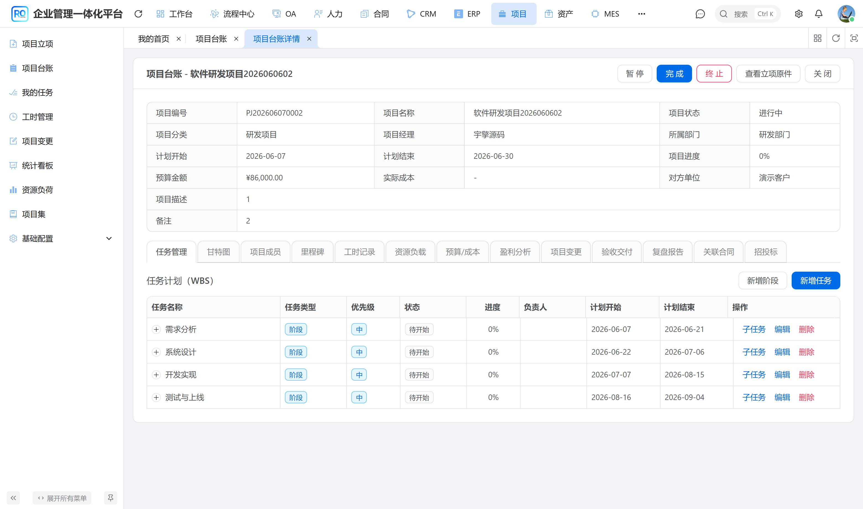The image size is (863, 509).
Task: Click the search box
Action: pyautogui.click(x=747, y=14)
